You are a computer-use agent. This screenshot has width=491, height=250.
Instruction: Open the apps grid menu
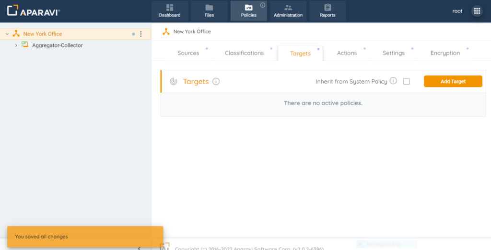pos(477,11)
